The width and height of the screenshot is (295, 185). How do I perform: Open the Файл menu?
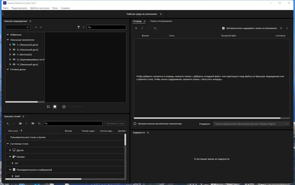pyautogui.click(x=6, y=8)
